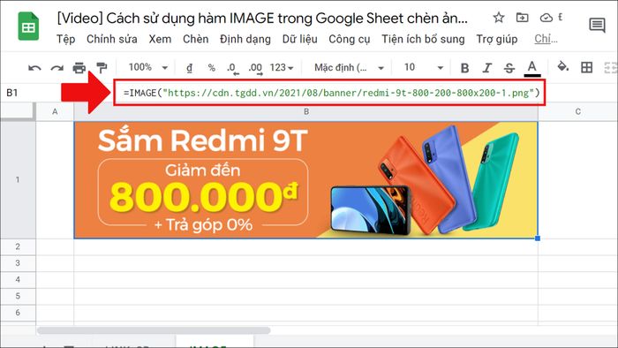
Task: Star this spreadsheet document
Action: point(499,18)
